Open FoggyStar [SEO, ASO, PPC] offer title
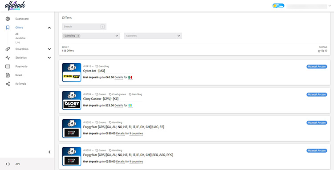Image resolution: width=334 pixels, height=170 pixels. [x=128, y=155]
